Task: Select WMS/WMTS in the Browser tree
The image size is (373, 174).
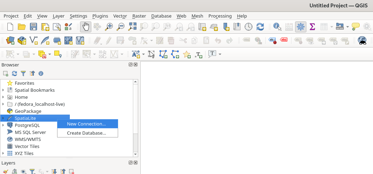Action: click(x=27, y=139)
